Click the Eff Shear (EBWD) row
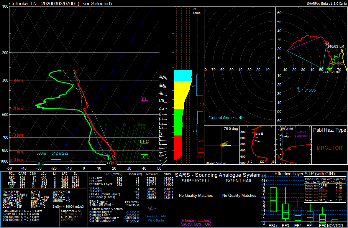 coord(131,197)
